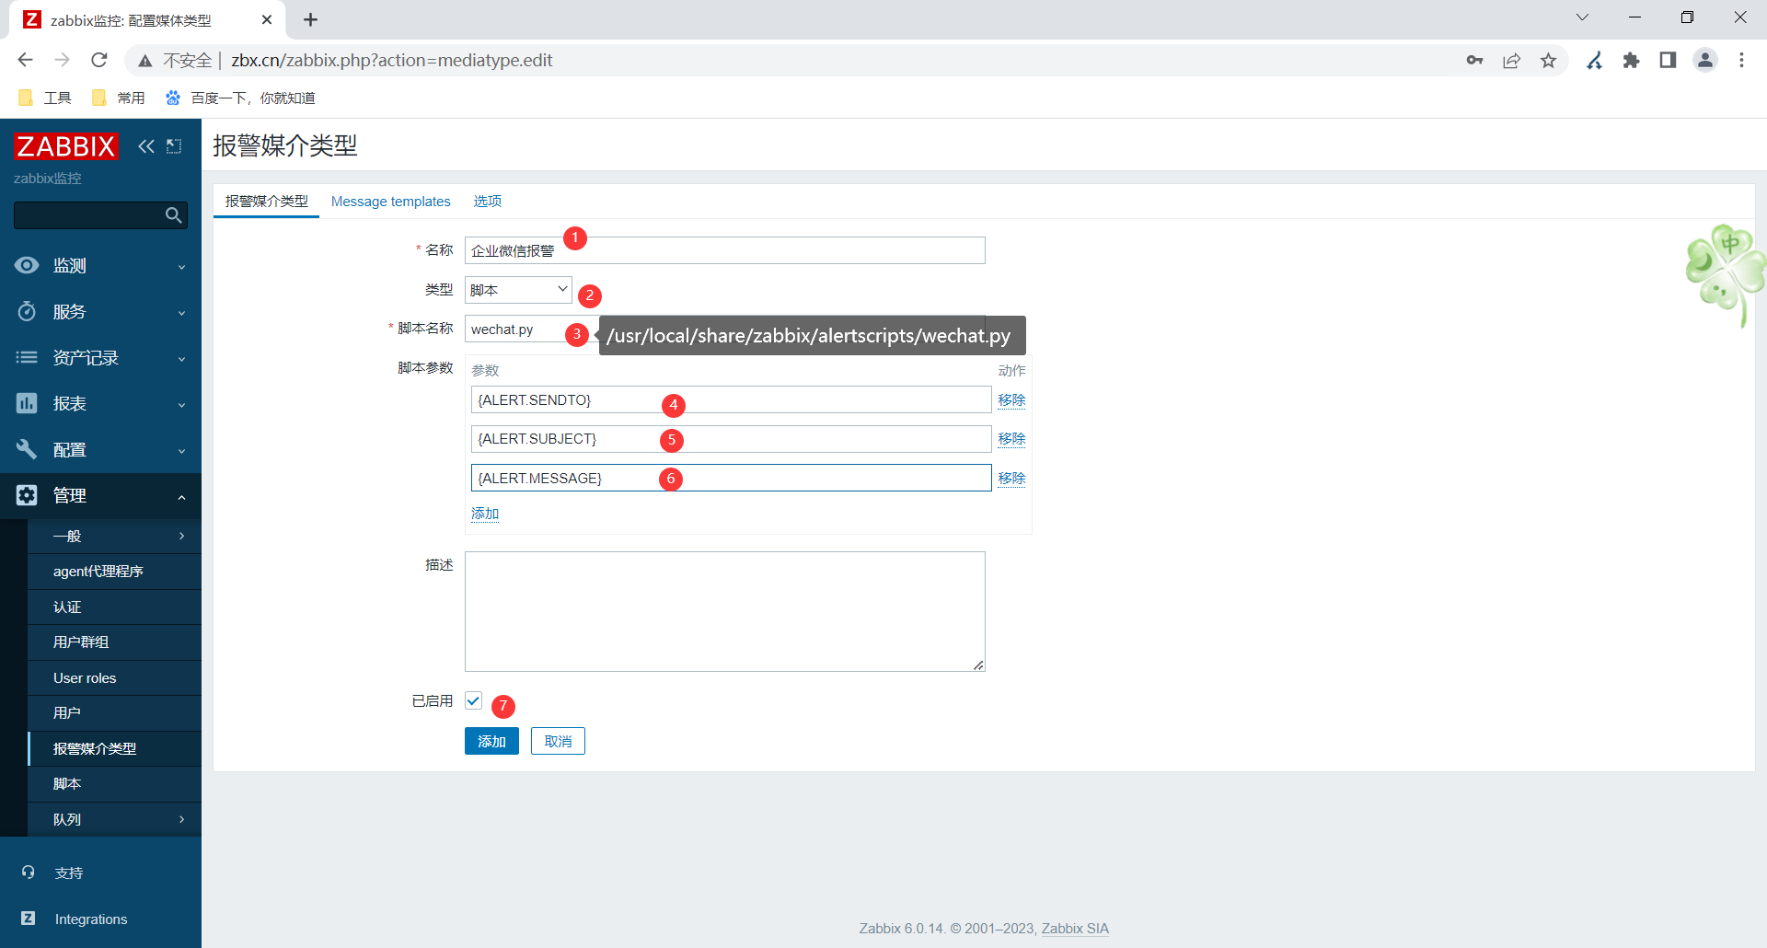Image resolution: width=1767 pixels, height=948 pixels.
Task: Click the 描述 text area
Action: coord(725,612)
